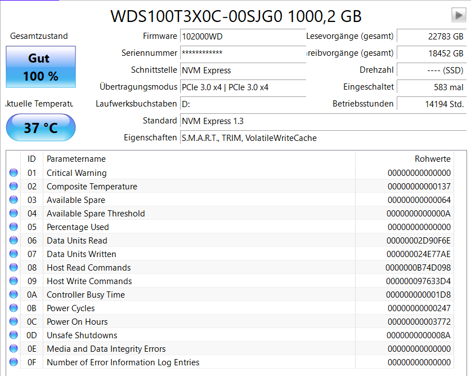
Task: Click status dot for Media and Data Integrity Errors
Action: click(14, 348)
